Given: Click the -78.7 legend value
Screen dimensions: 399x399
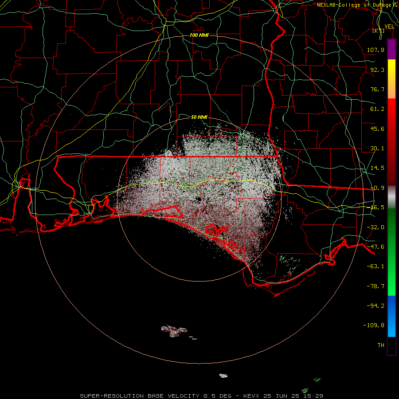Looking at the screenshot, I should point(376,286).
